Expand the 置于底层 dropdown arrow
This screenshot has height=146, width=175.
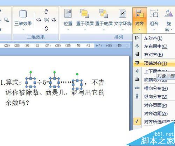coord(104,29)
